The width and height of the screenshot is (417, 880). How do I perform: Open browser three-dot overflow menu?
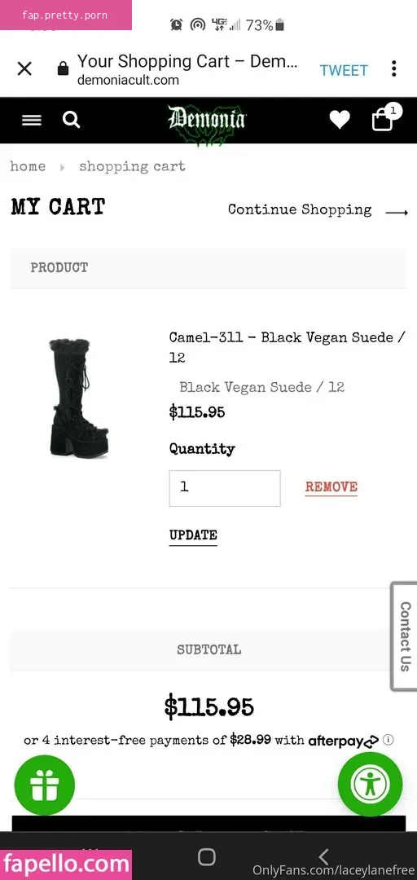coord(394,69)
